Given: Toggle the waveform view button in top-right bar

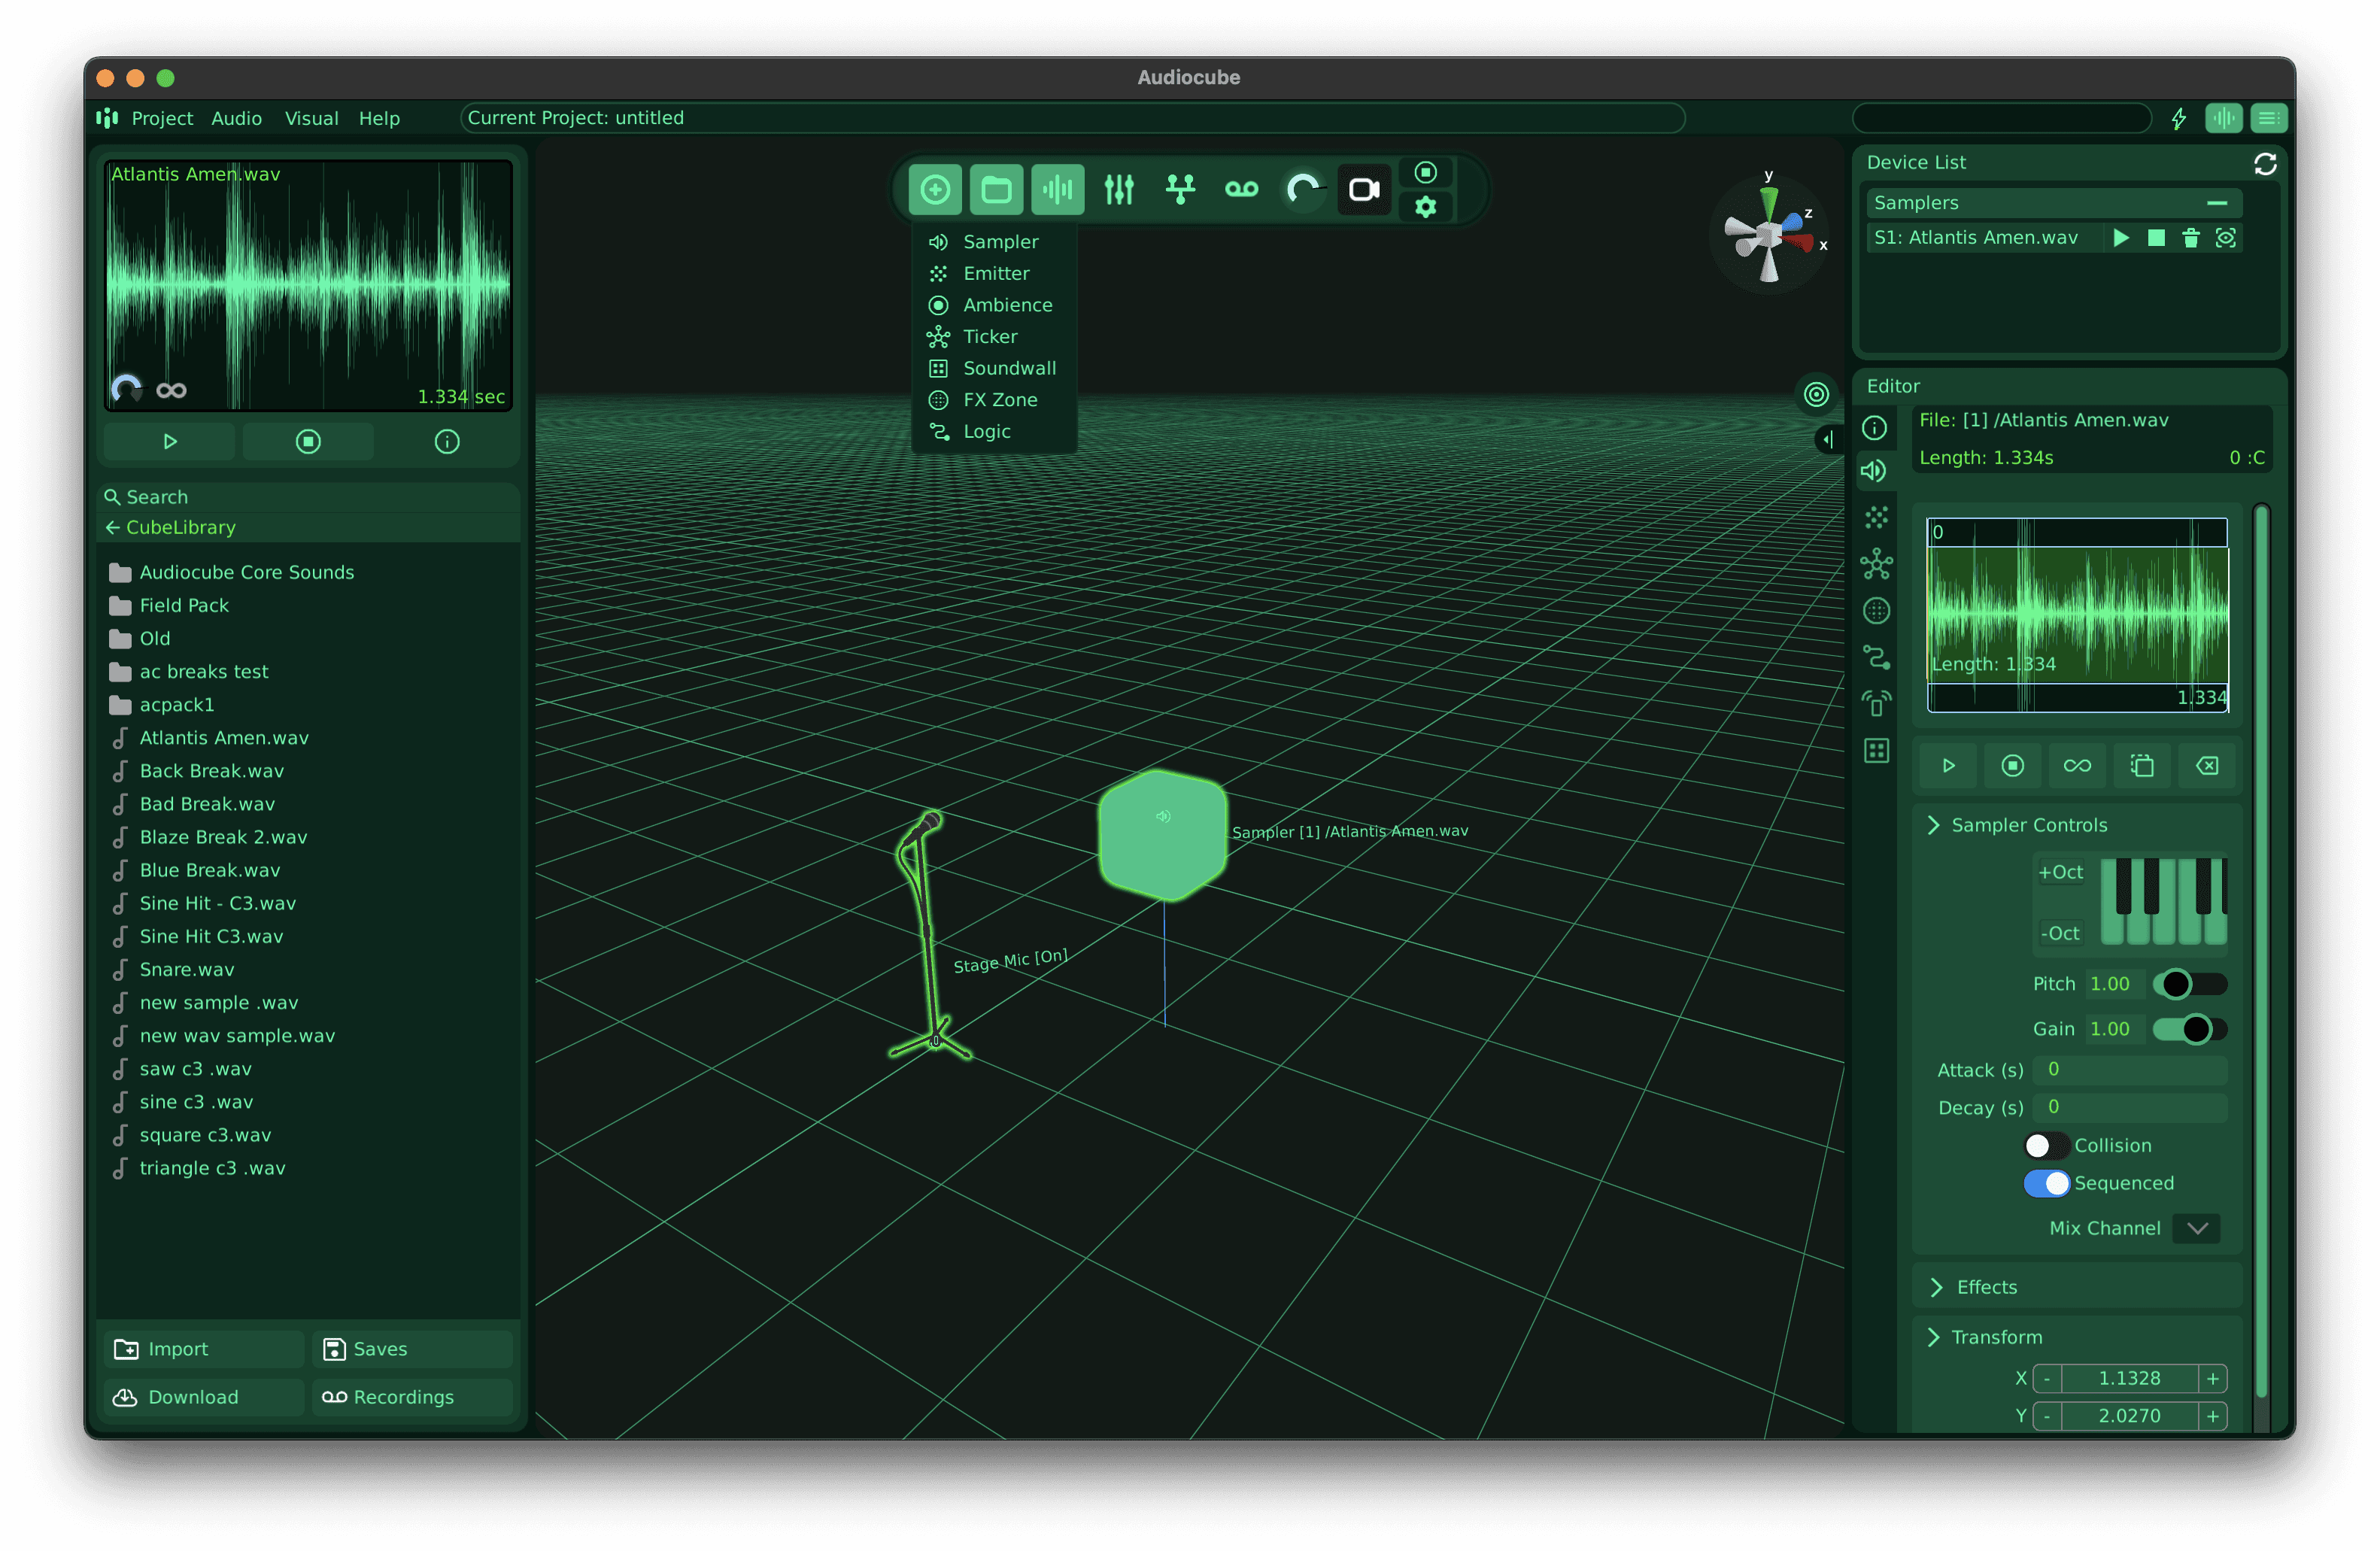Looking at the screenshot, I should pyautogui.click(x=2223, y=119).
